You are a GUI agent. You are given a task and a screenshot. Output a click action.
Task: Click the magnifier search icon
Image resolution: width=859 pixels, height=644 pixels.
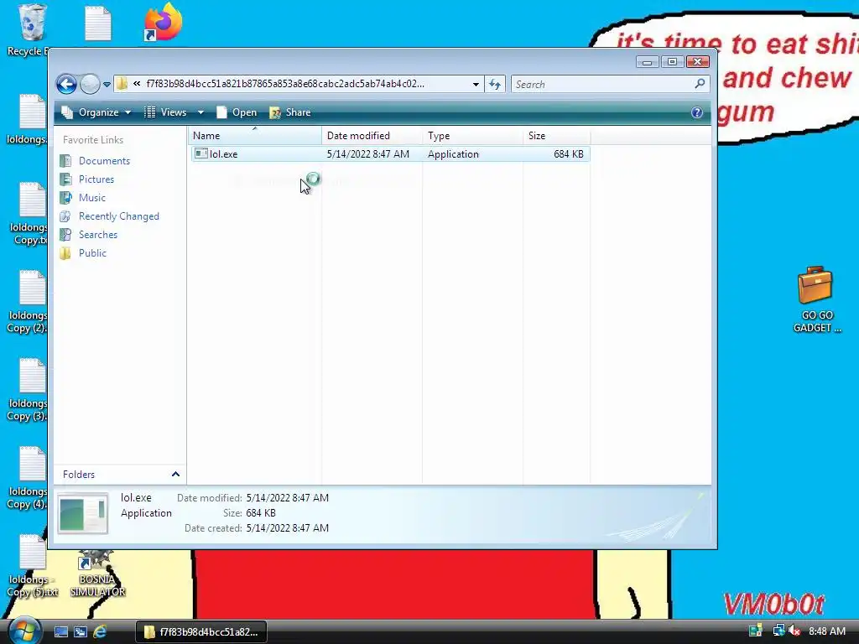pos(700,84)
